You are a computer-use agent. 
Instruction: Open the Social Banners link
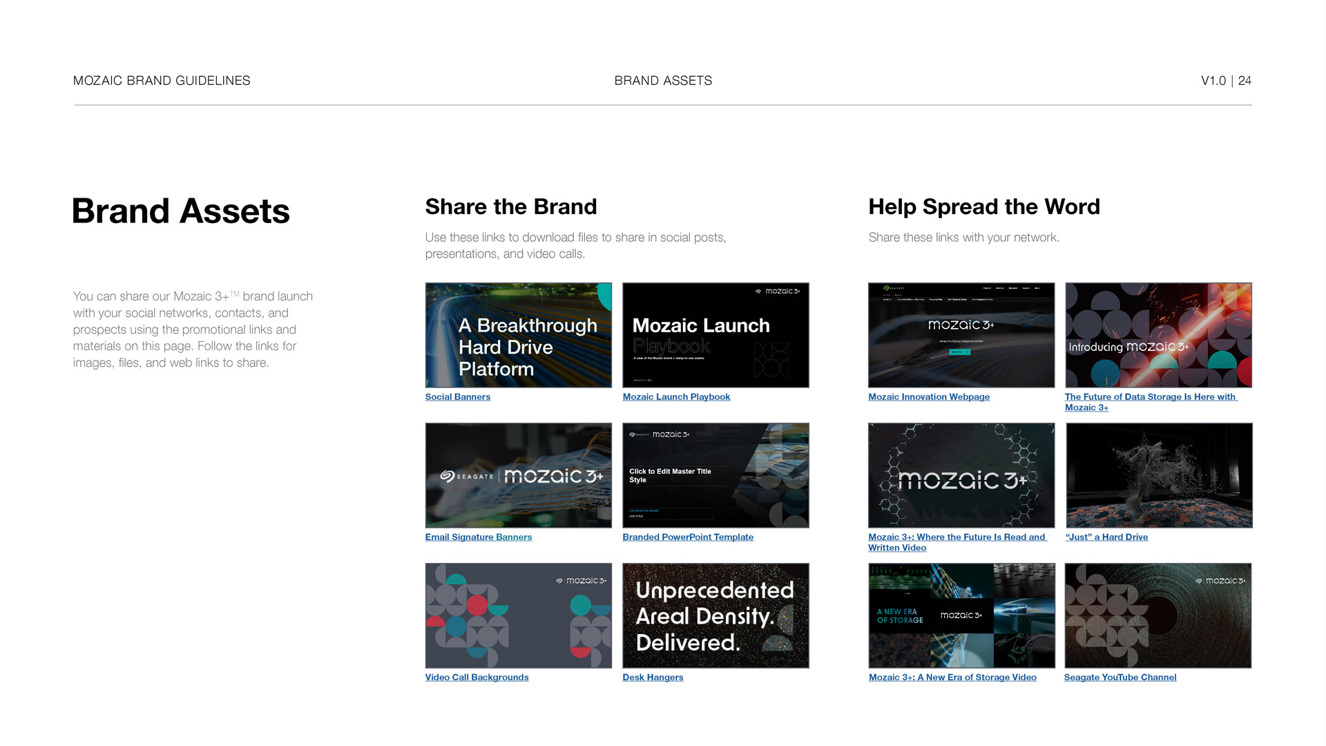457,396
